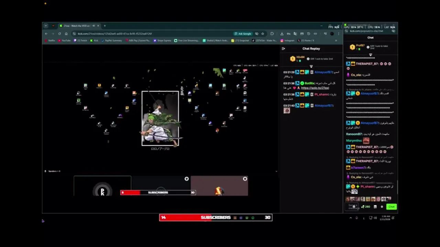This screenshot has height=247, width=440.
Task: Collapse the Chat Replay panel
Action: click(283, 48)
